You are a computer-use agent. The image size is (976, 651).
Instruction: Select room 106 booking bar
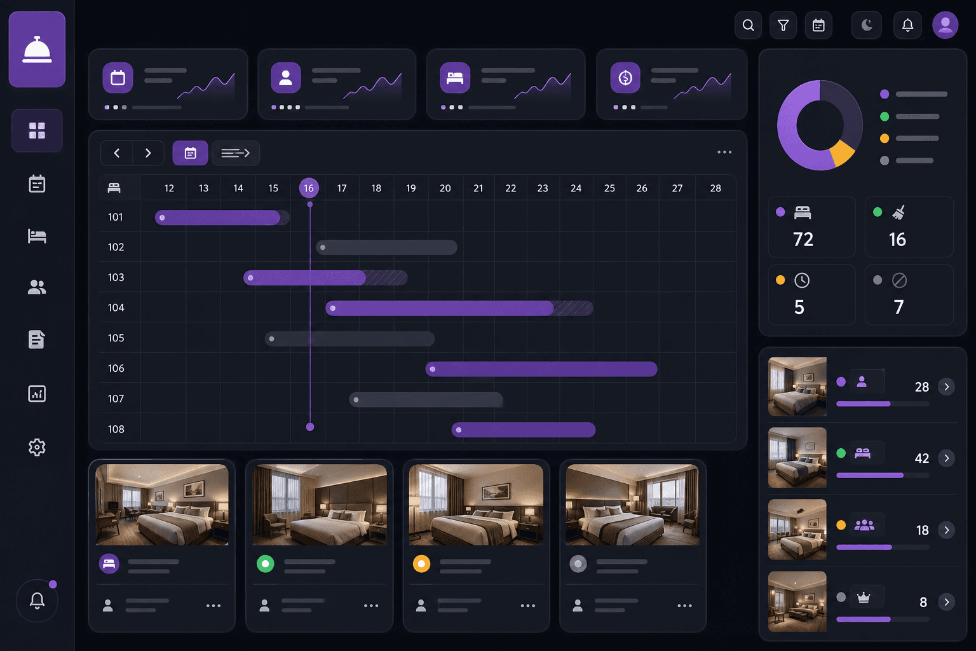541,369
